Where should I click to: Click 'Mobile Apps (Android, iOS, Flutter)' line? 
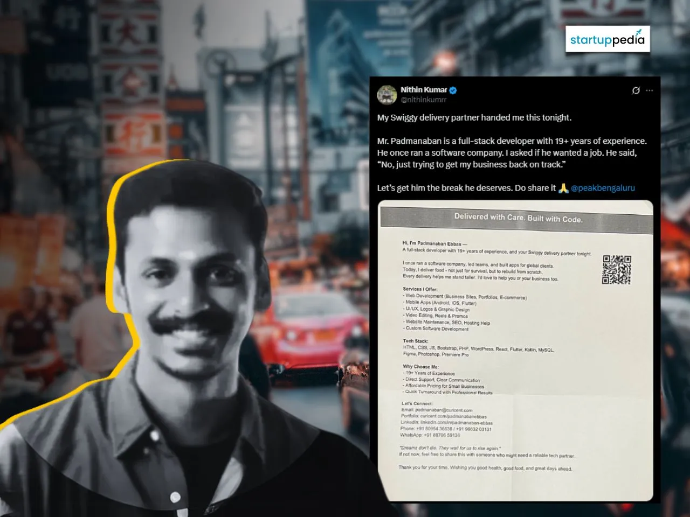(439, 303)
